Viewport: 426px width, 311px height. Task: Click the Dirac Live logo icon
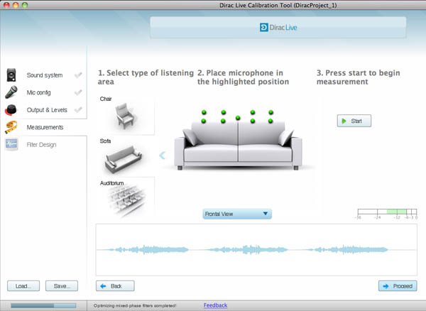point(264,28)
